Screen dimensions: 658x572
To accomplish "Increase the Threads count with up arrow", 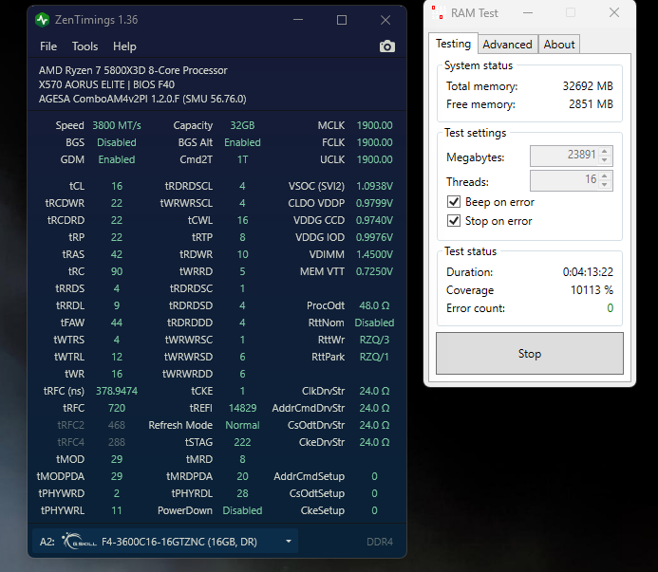I will pos(604,176).
